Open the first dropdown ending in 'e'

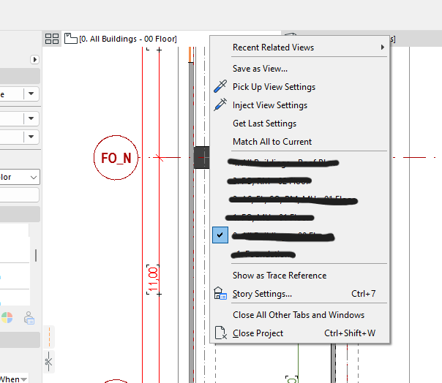31,94
